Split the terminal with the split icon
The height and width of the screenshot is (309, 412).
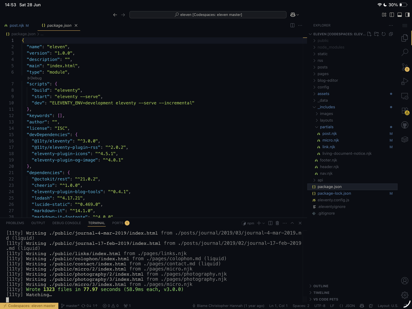tap(271, 223)
